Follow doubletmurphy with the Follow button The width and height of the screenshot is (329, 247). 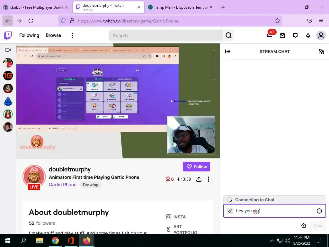click(x=196, y=167)
